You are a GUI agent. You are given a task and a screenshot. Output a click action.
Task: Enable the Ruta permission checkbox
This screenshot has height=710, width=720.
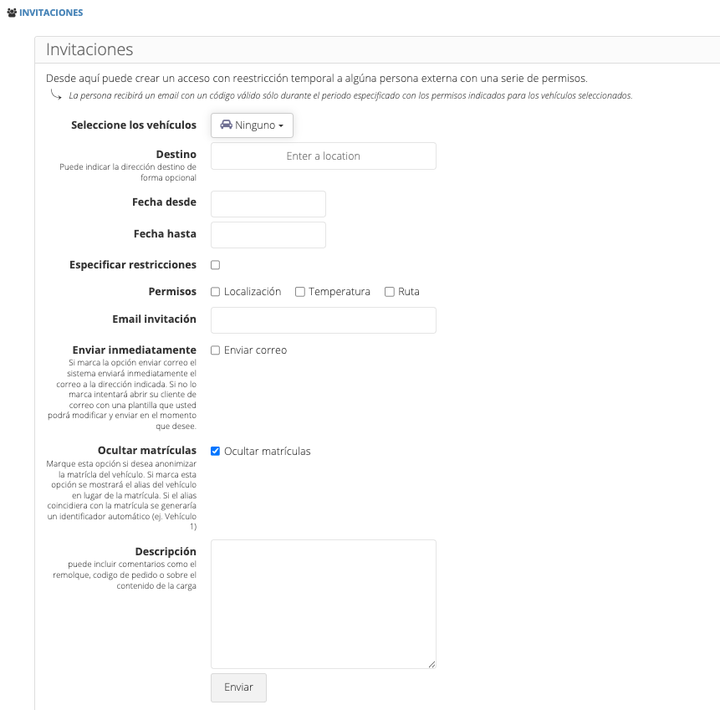(x=390, y=292)
